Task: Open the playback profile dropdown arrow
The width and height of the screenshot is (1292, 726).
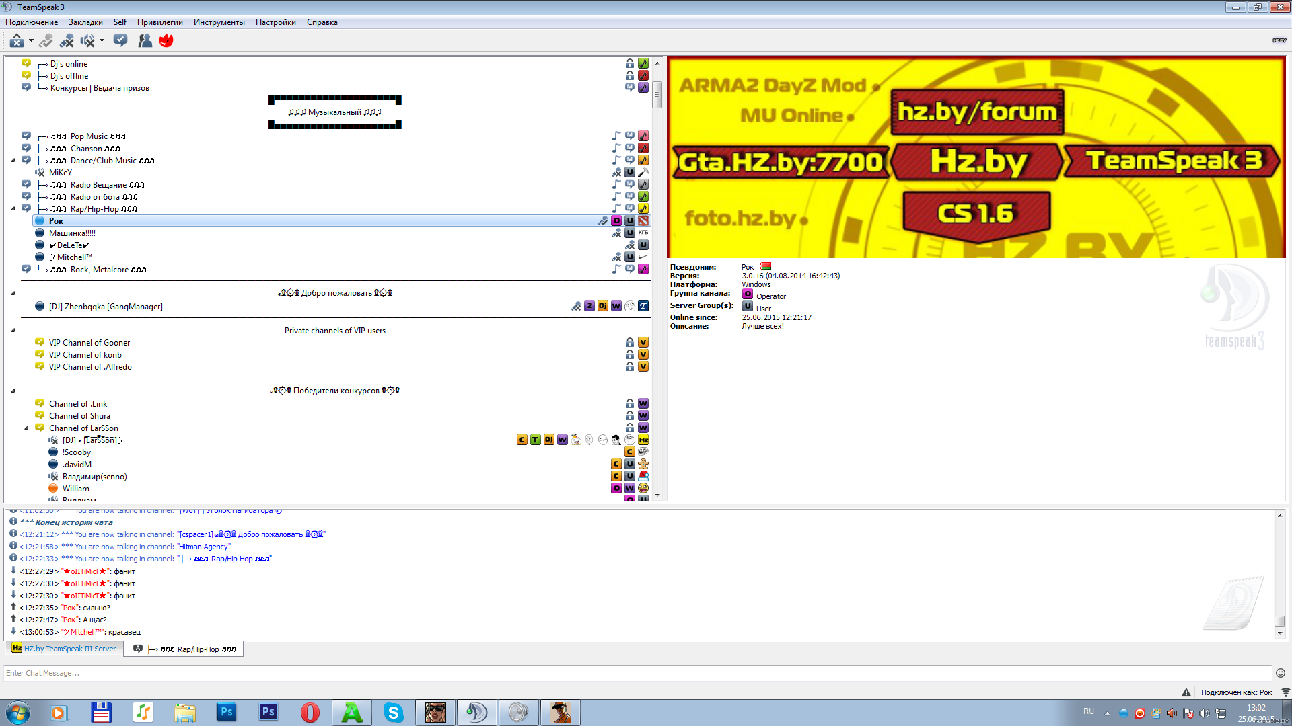Action: click(102, 41)
